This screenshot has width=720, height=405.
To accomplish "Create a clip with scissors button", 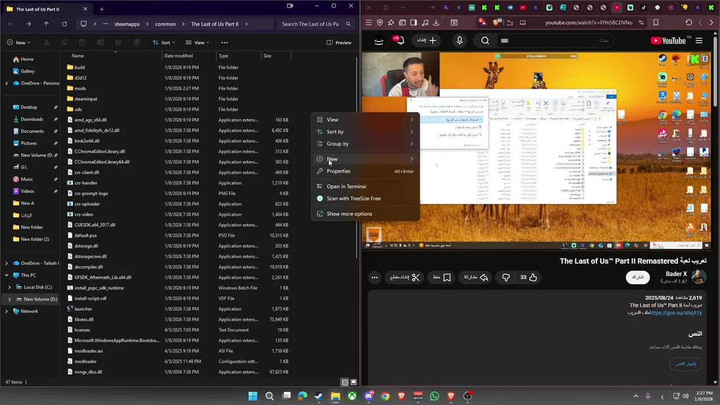I will (x=405, y=277).
